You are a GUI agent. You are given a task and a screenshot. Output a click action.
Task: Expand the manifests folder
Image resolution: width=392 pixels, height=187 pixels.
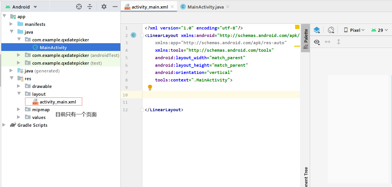[11, 24]
